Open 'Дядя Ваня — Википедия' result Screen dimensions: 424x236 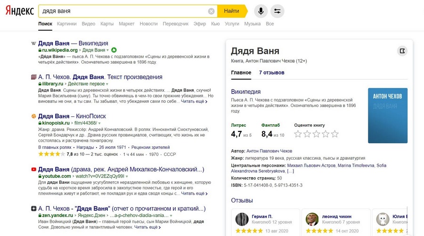73,43
